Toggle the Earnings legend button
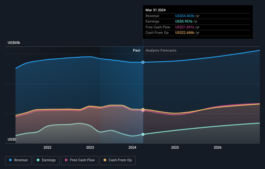Screen dimensions: 265x169 [x=46, y=160]
